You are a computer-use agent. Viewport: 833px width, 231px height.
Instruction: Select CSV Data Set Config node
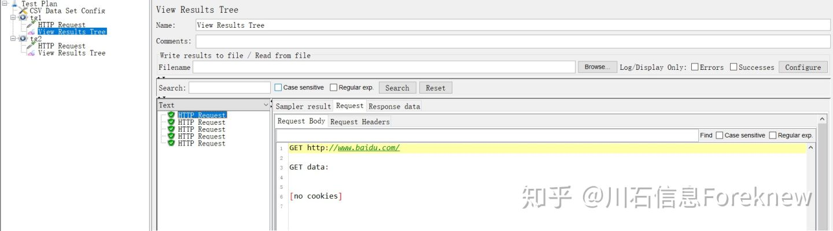coord(67,10)
